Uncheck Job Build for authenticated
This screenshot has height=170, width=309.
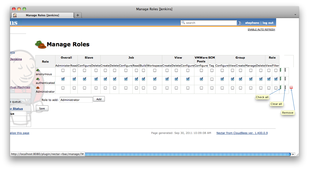click(143, 79)
